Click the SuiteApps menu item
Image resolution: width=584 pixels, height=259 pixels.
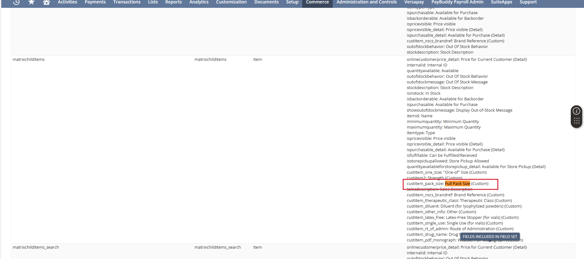[501, 2]
